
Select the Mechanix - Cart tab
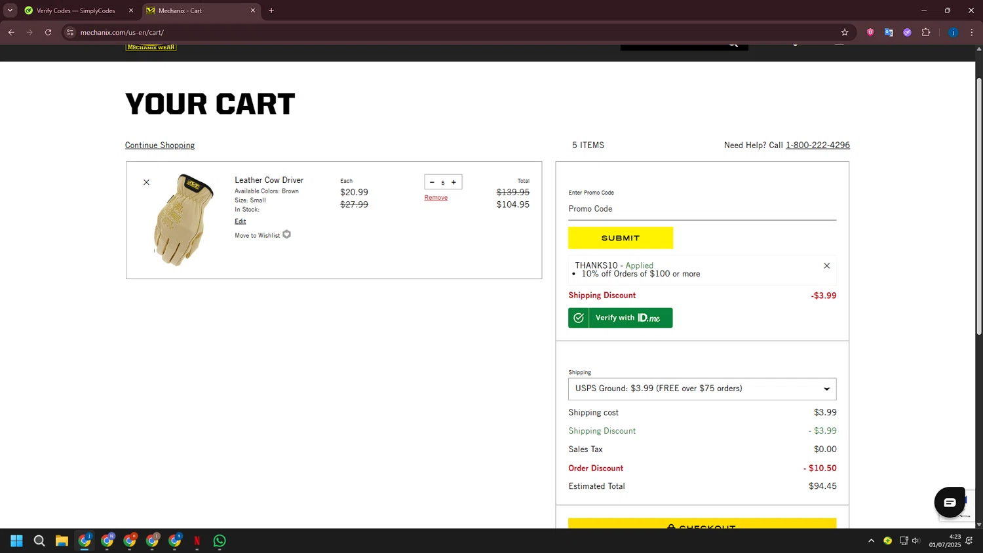(197, 10)
